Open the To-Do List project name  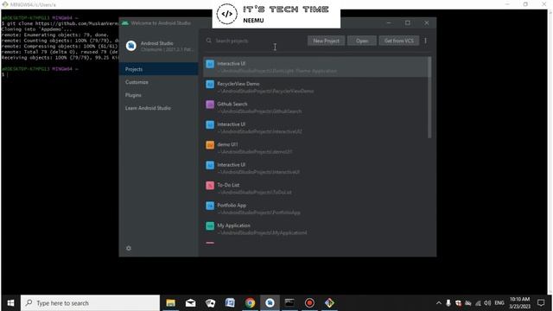[228, 185]
